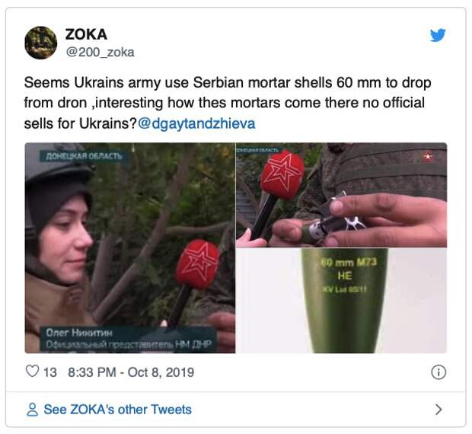Open ZOKA's profile avatar
The height and width of the screenshot is (434, 472).
[41, 43]
